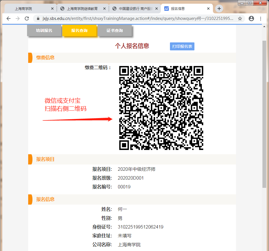
Task: Open the 培训报名 navigation tab
Action: (x=44, y=30)
